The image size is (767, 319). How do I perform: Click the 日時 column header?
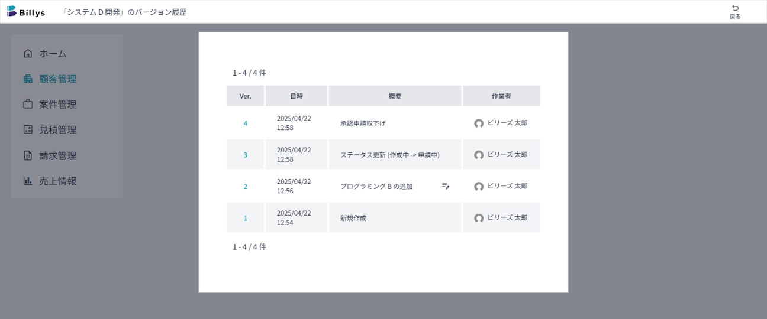(297, 96)
